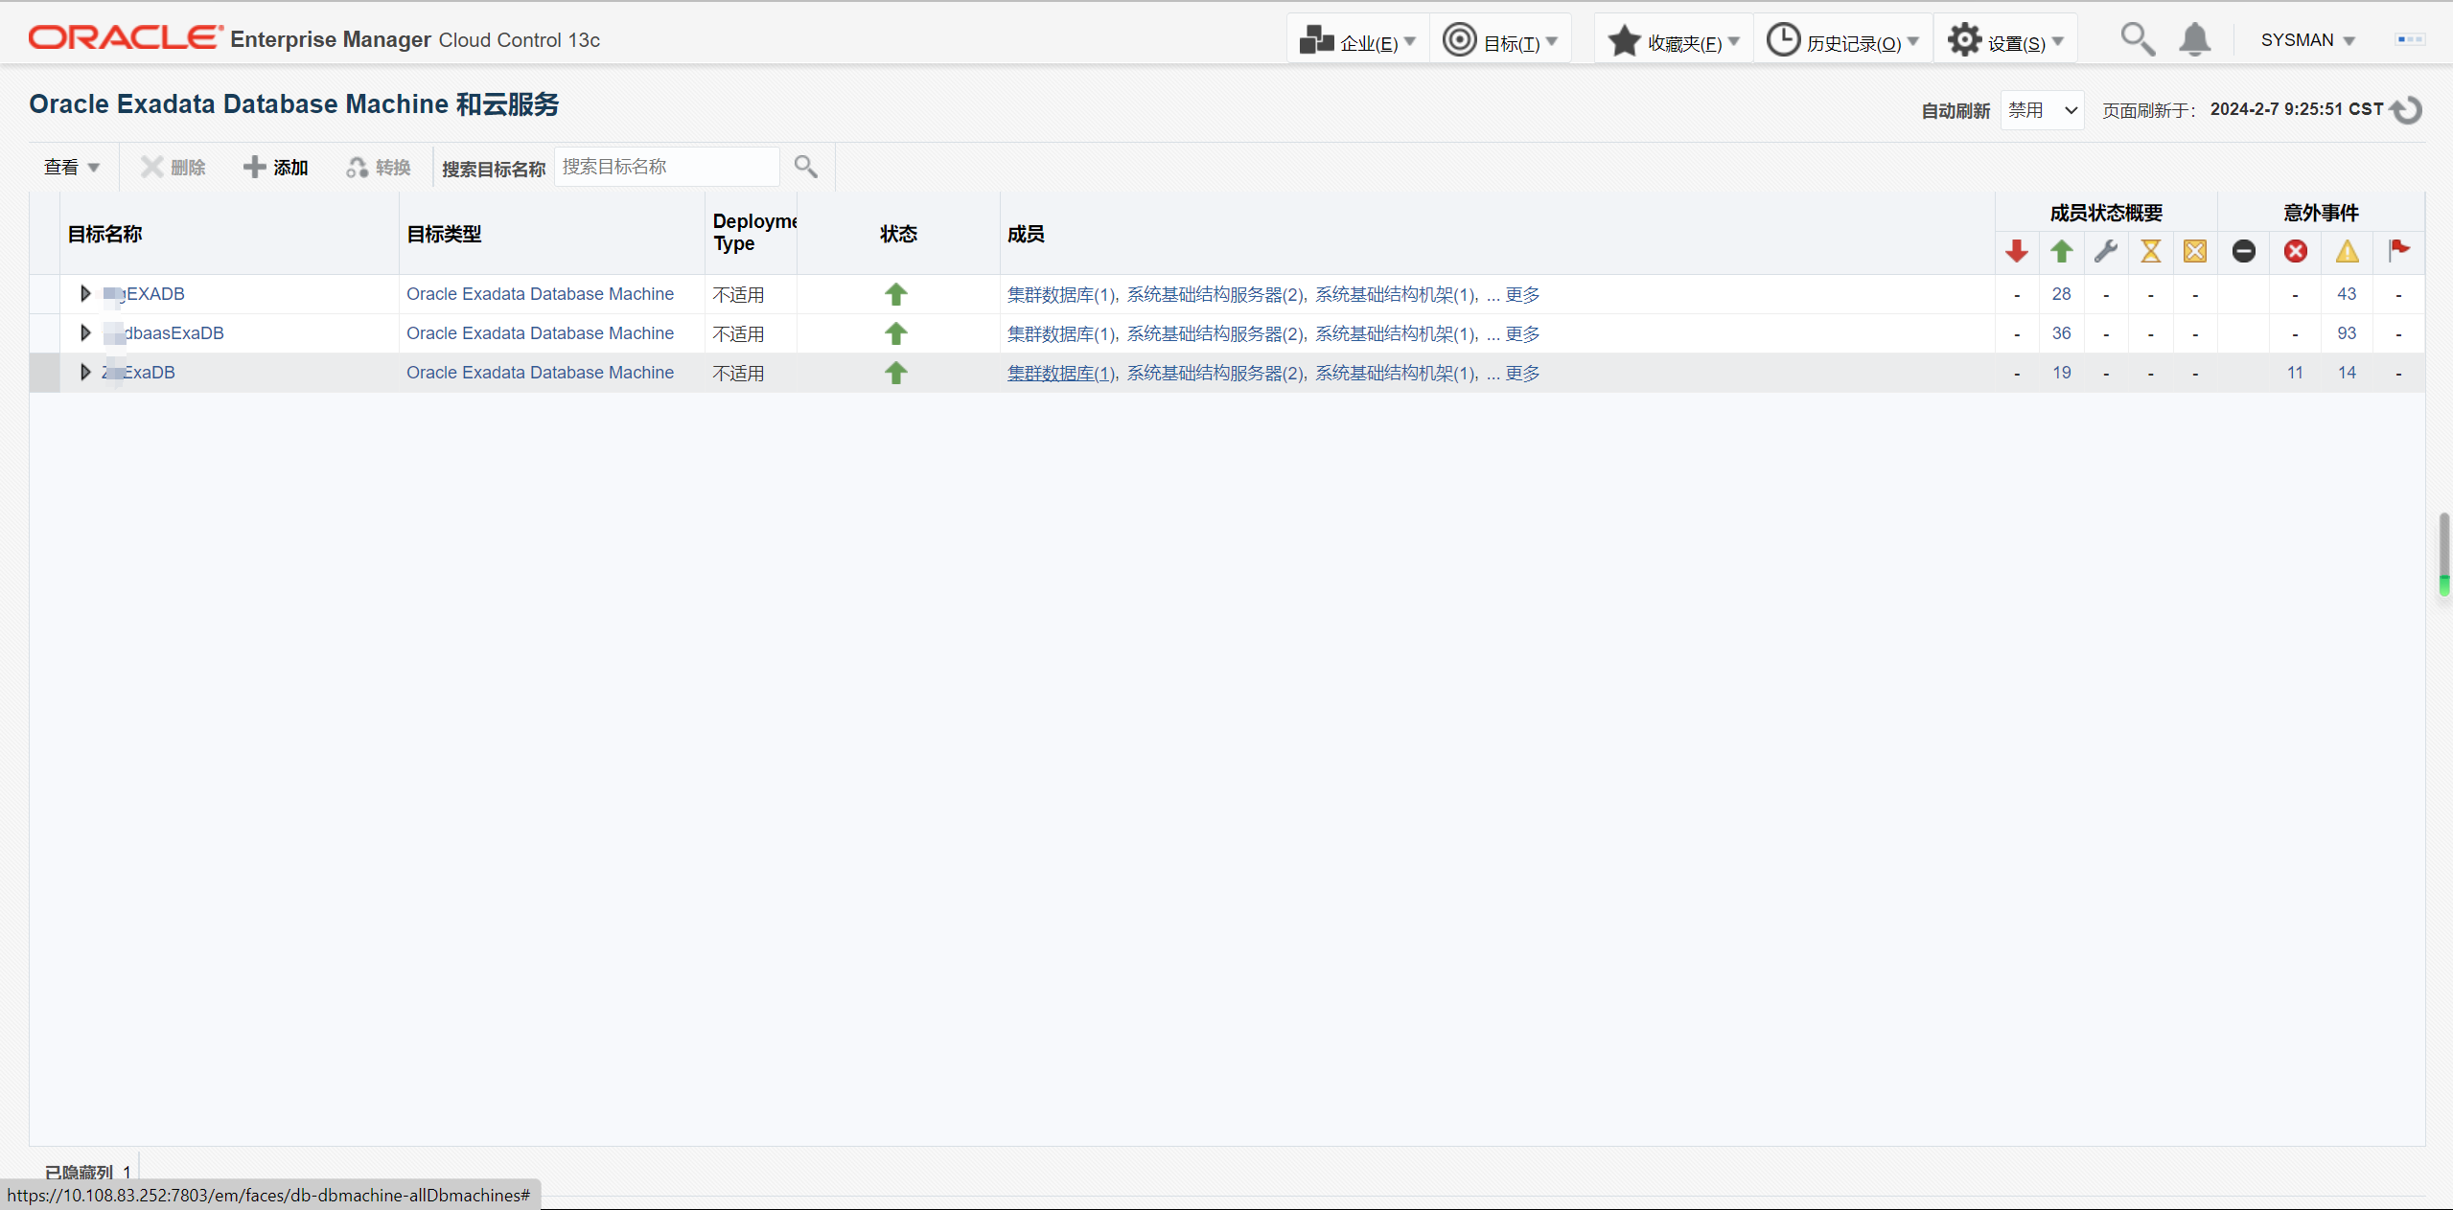The width and height of the screenshot is (2453, 1210).
Task: Expand the first EXADB row triangle
Action: [85, 294]
